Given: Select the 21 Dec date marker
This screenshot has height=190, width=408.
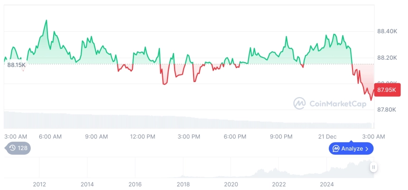Looking at the screenshot, I should pyautogui.click(x=327, y=136).
